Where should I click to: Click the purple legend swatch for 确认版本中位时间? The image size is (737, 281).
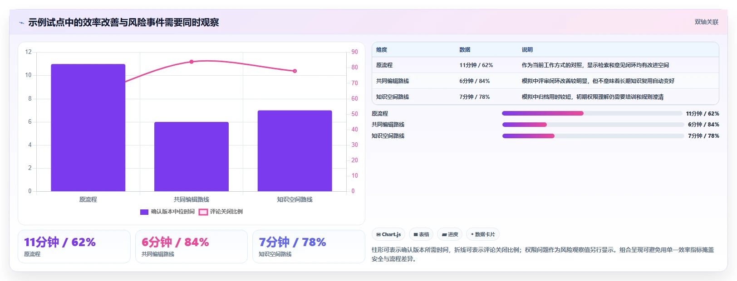coord(144,212)
